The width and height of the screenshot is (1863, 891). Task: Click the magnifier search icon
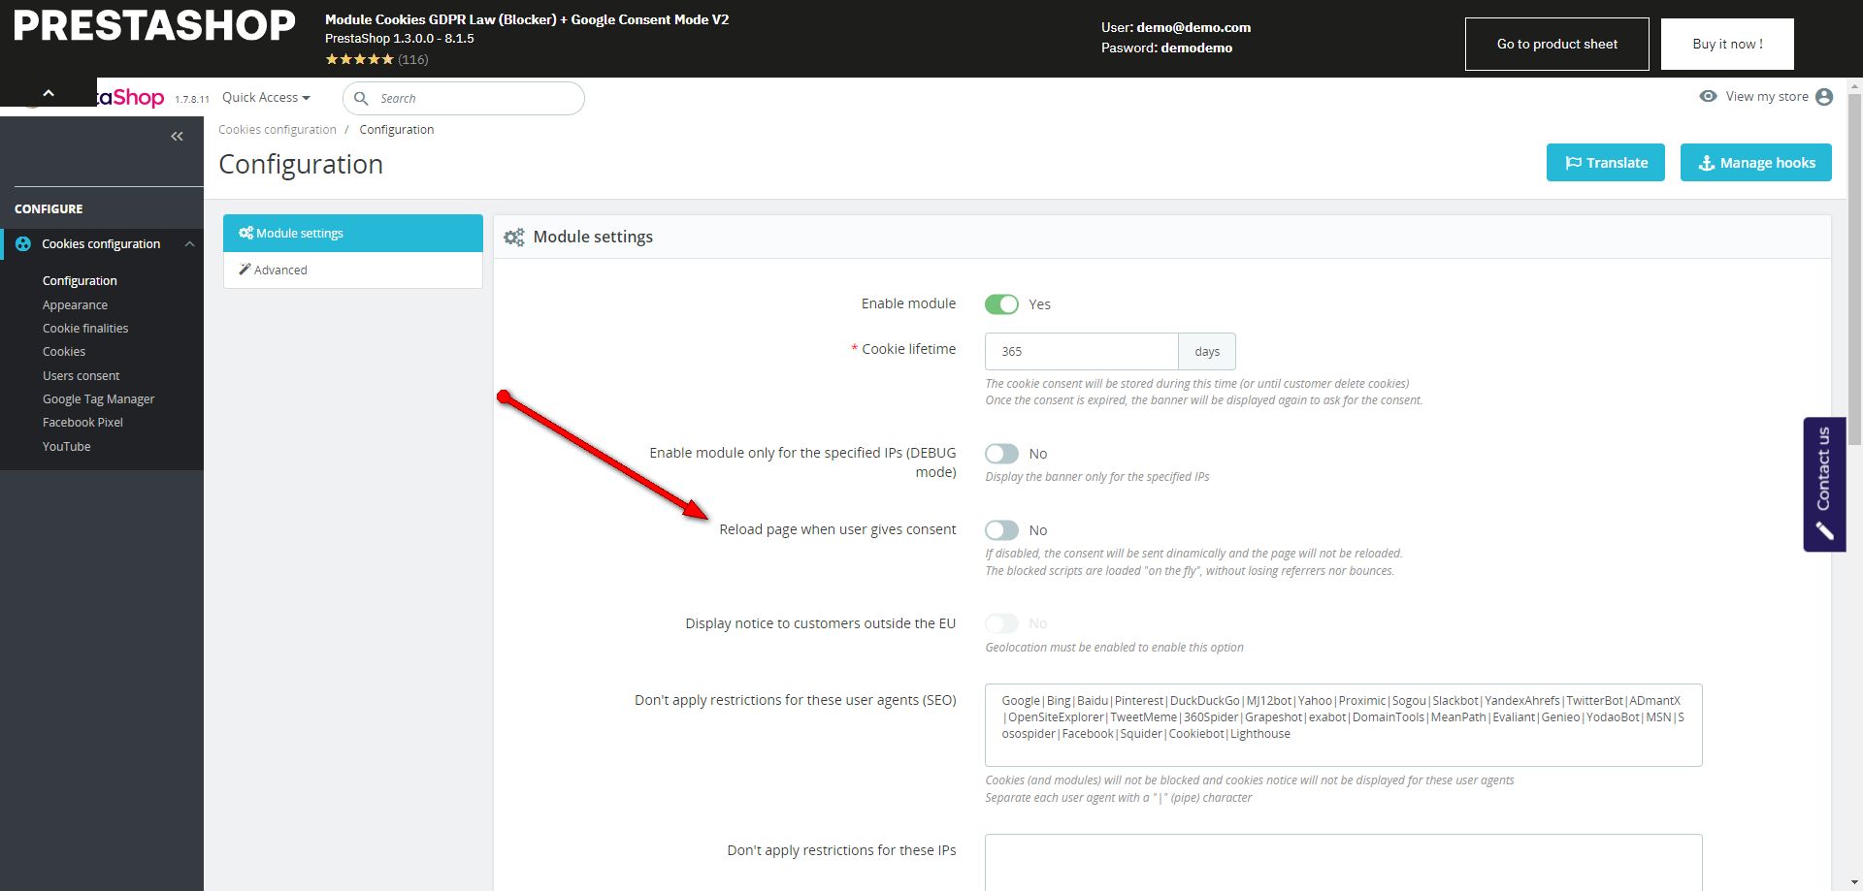tap(361, 99)
